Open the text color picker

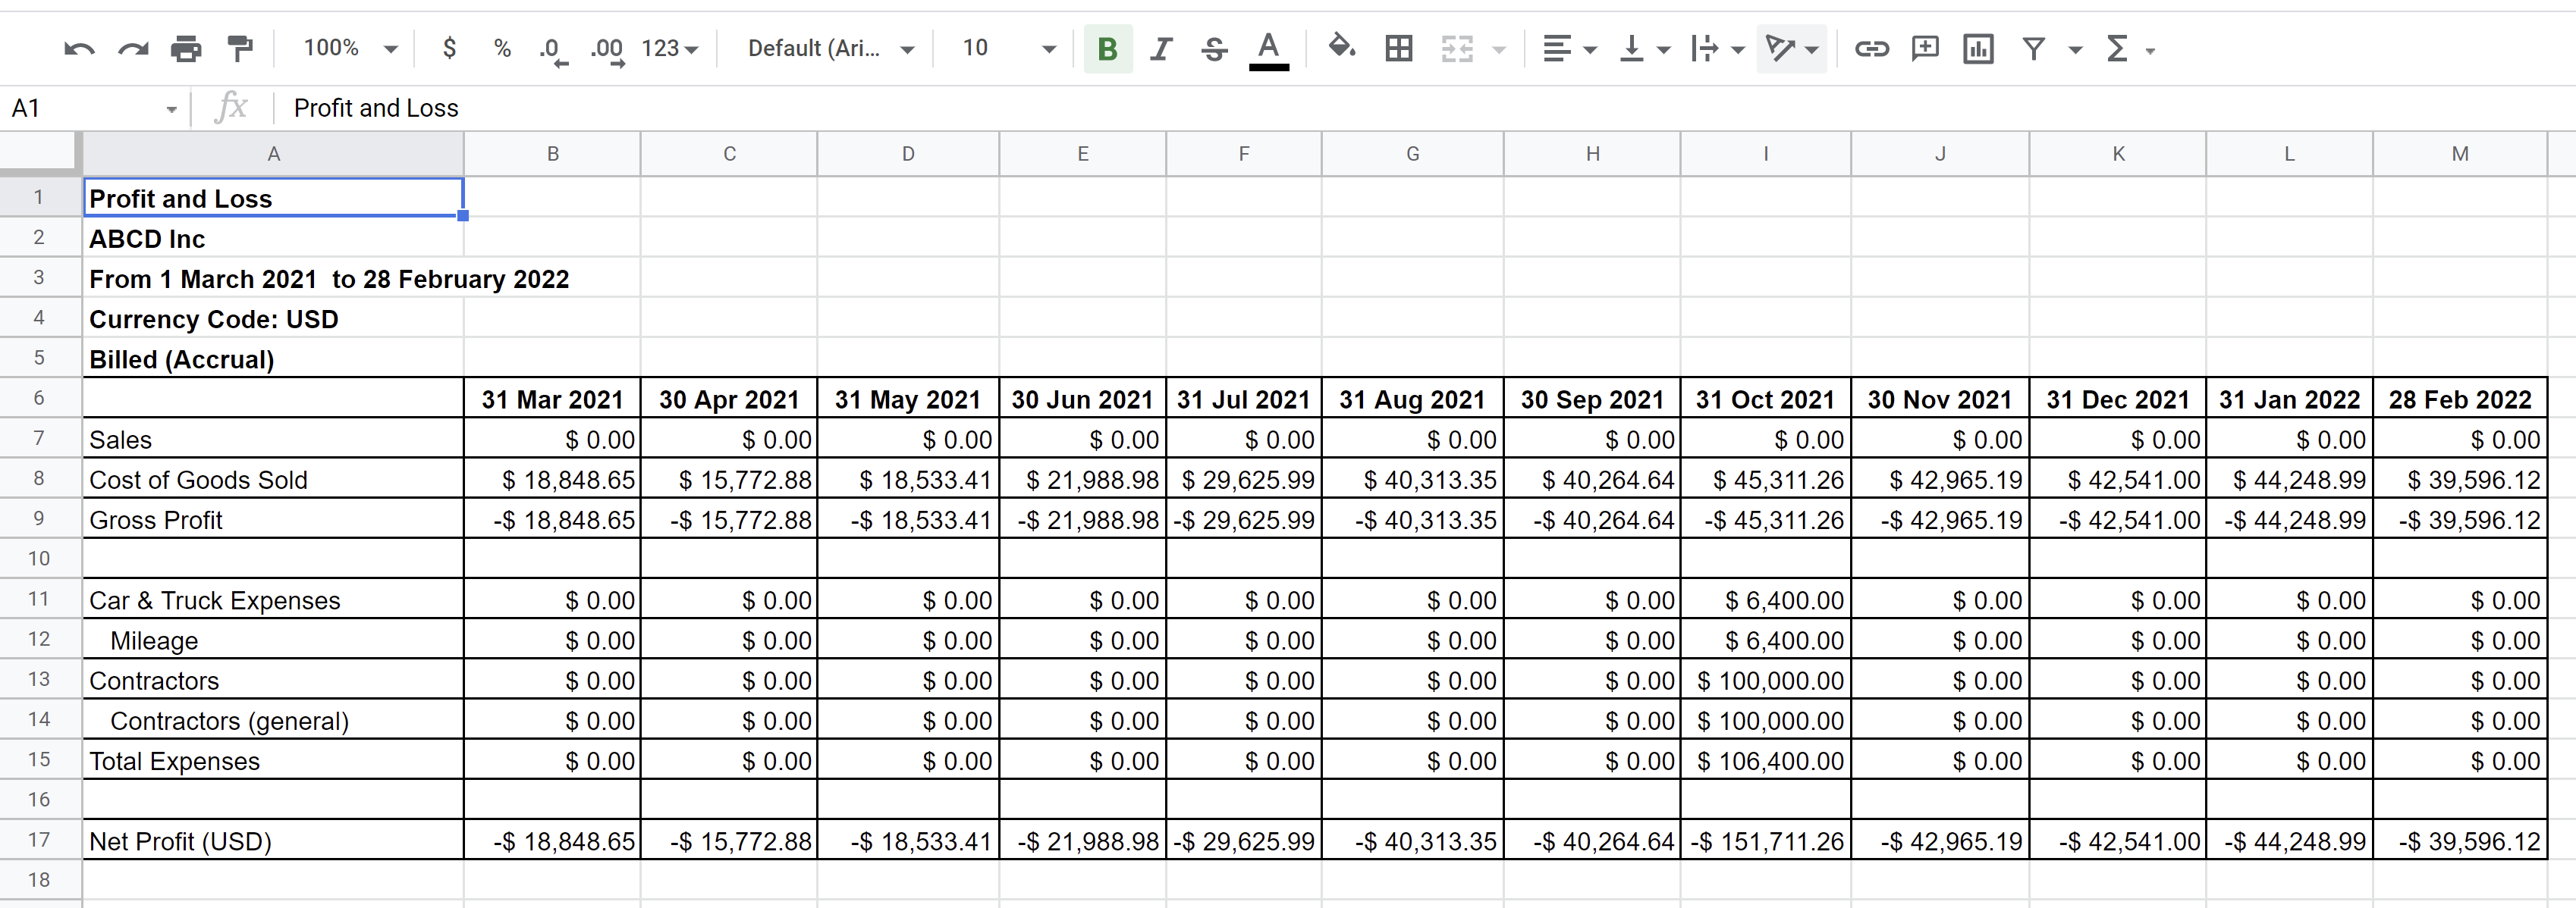[x=1268, y=50]
